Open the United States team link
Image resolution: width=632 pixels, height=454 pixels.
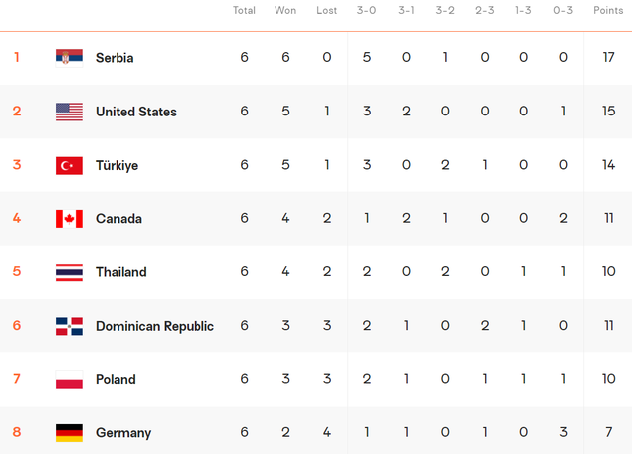tap(136, 112)
